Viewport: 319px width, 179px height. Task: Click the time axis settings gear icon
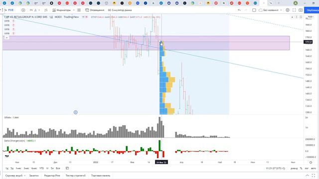point(311,163)
